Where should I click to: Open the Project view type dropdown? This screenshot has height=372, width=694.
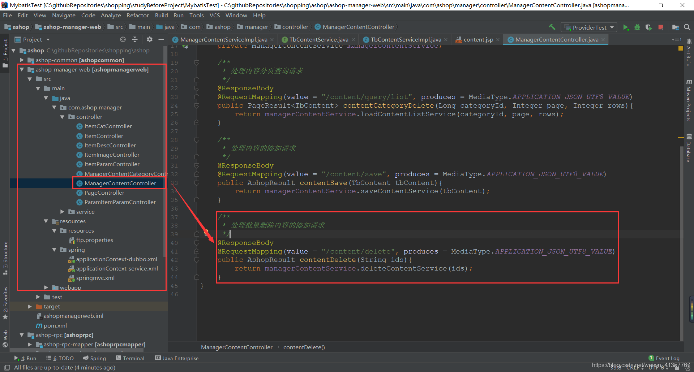point(48,40)
